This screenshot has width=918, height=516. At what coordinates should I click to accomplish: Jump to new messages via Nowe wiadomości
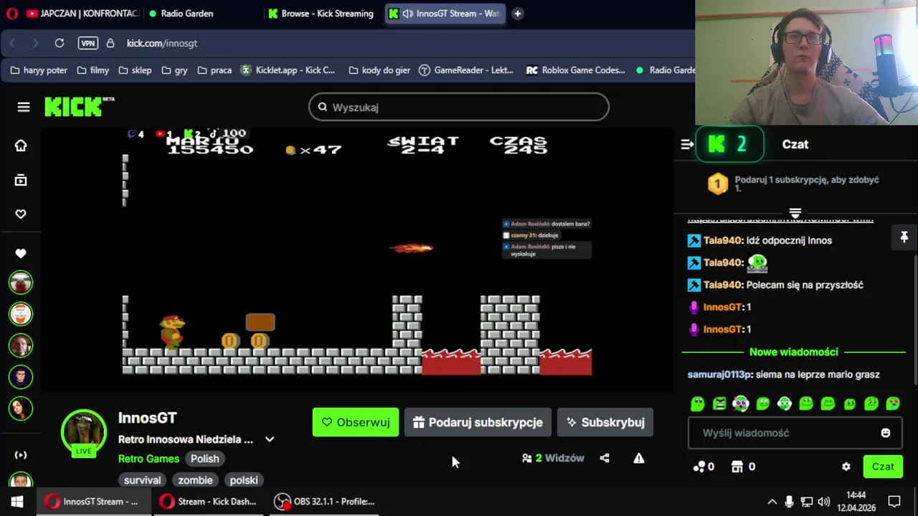coord(793,352)
